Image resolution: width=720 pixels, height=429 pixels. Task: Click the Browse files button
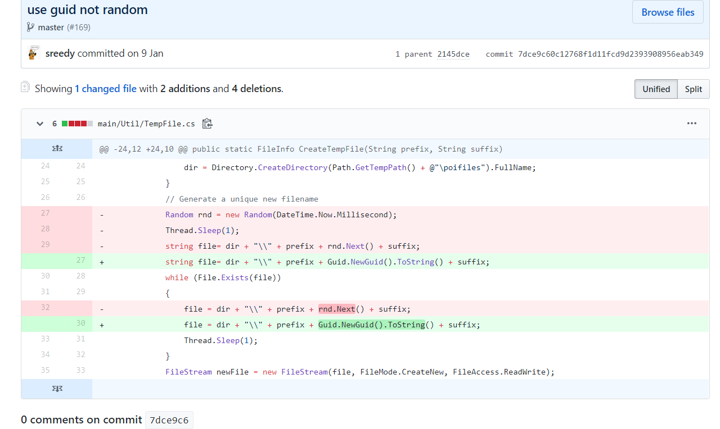(668, 12)
